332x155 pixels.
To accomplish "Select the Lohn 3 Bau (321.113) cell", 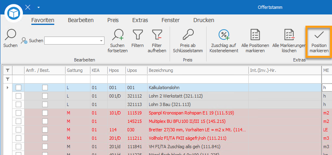I will pos(198,104).
